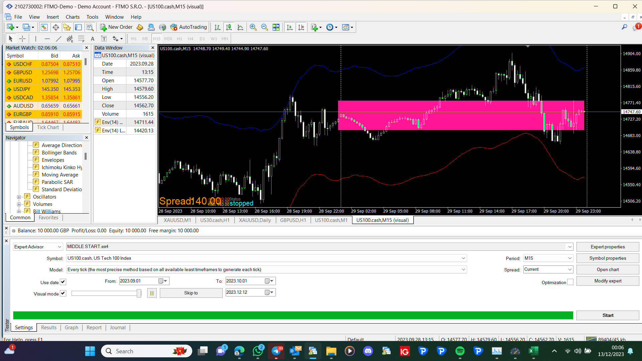Toggle the Terminal panel icon

coord(78,27)
